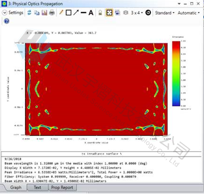Select the line drawing tool
This screenshot has width=204, height=194.
[x=83, y=13]
